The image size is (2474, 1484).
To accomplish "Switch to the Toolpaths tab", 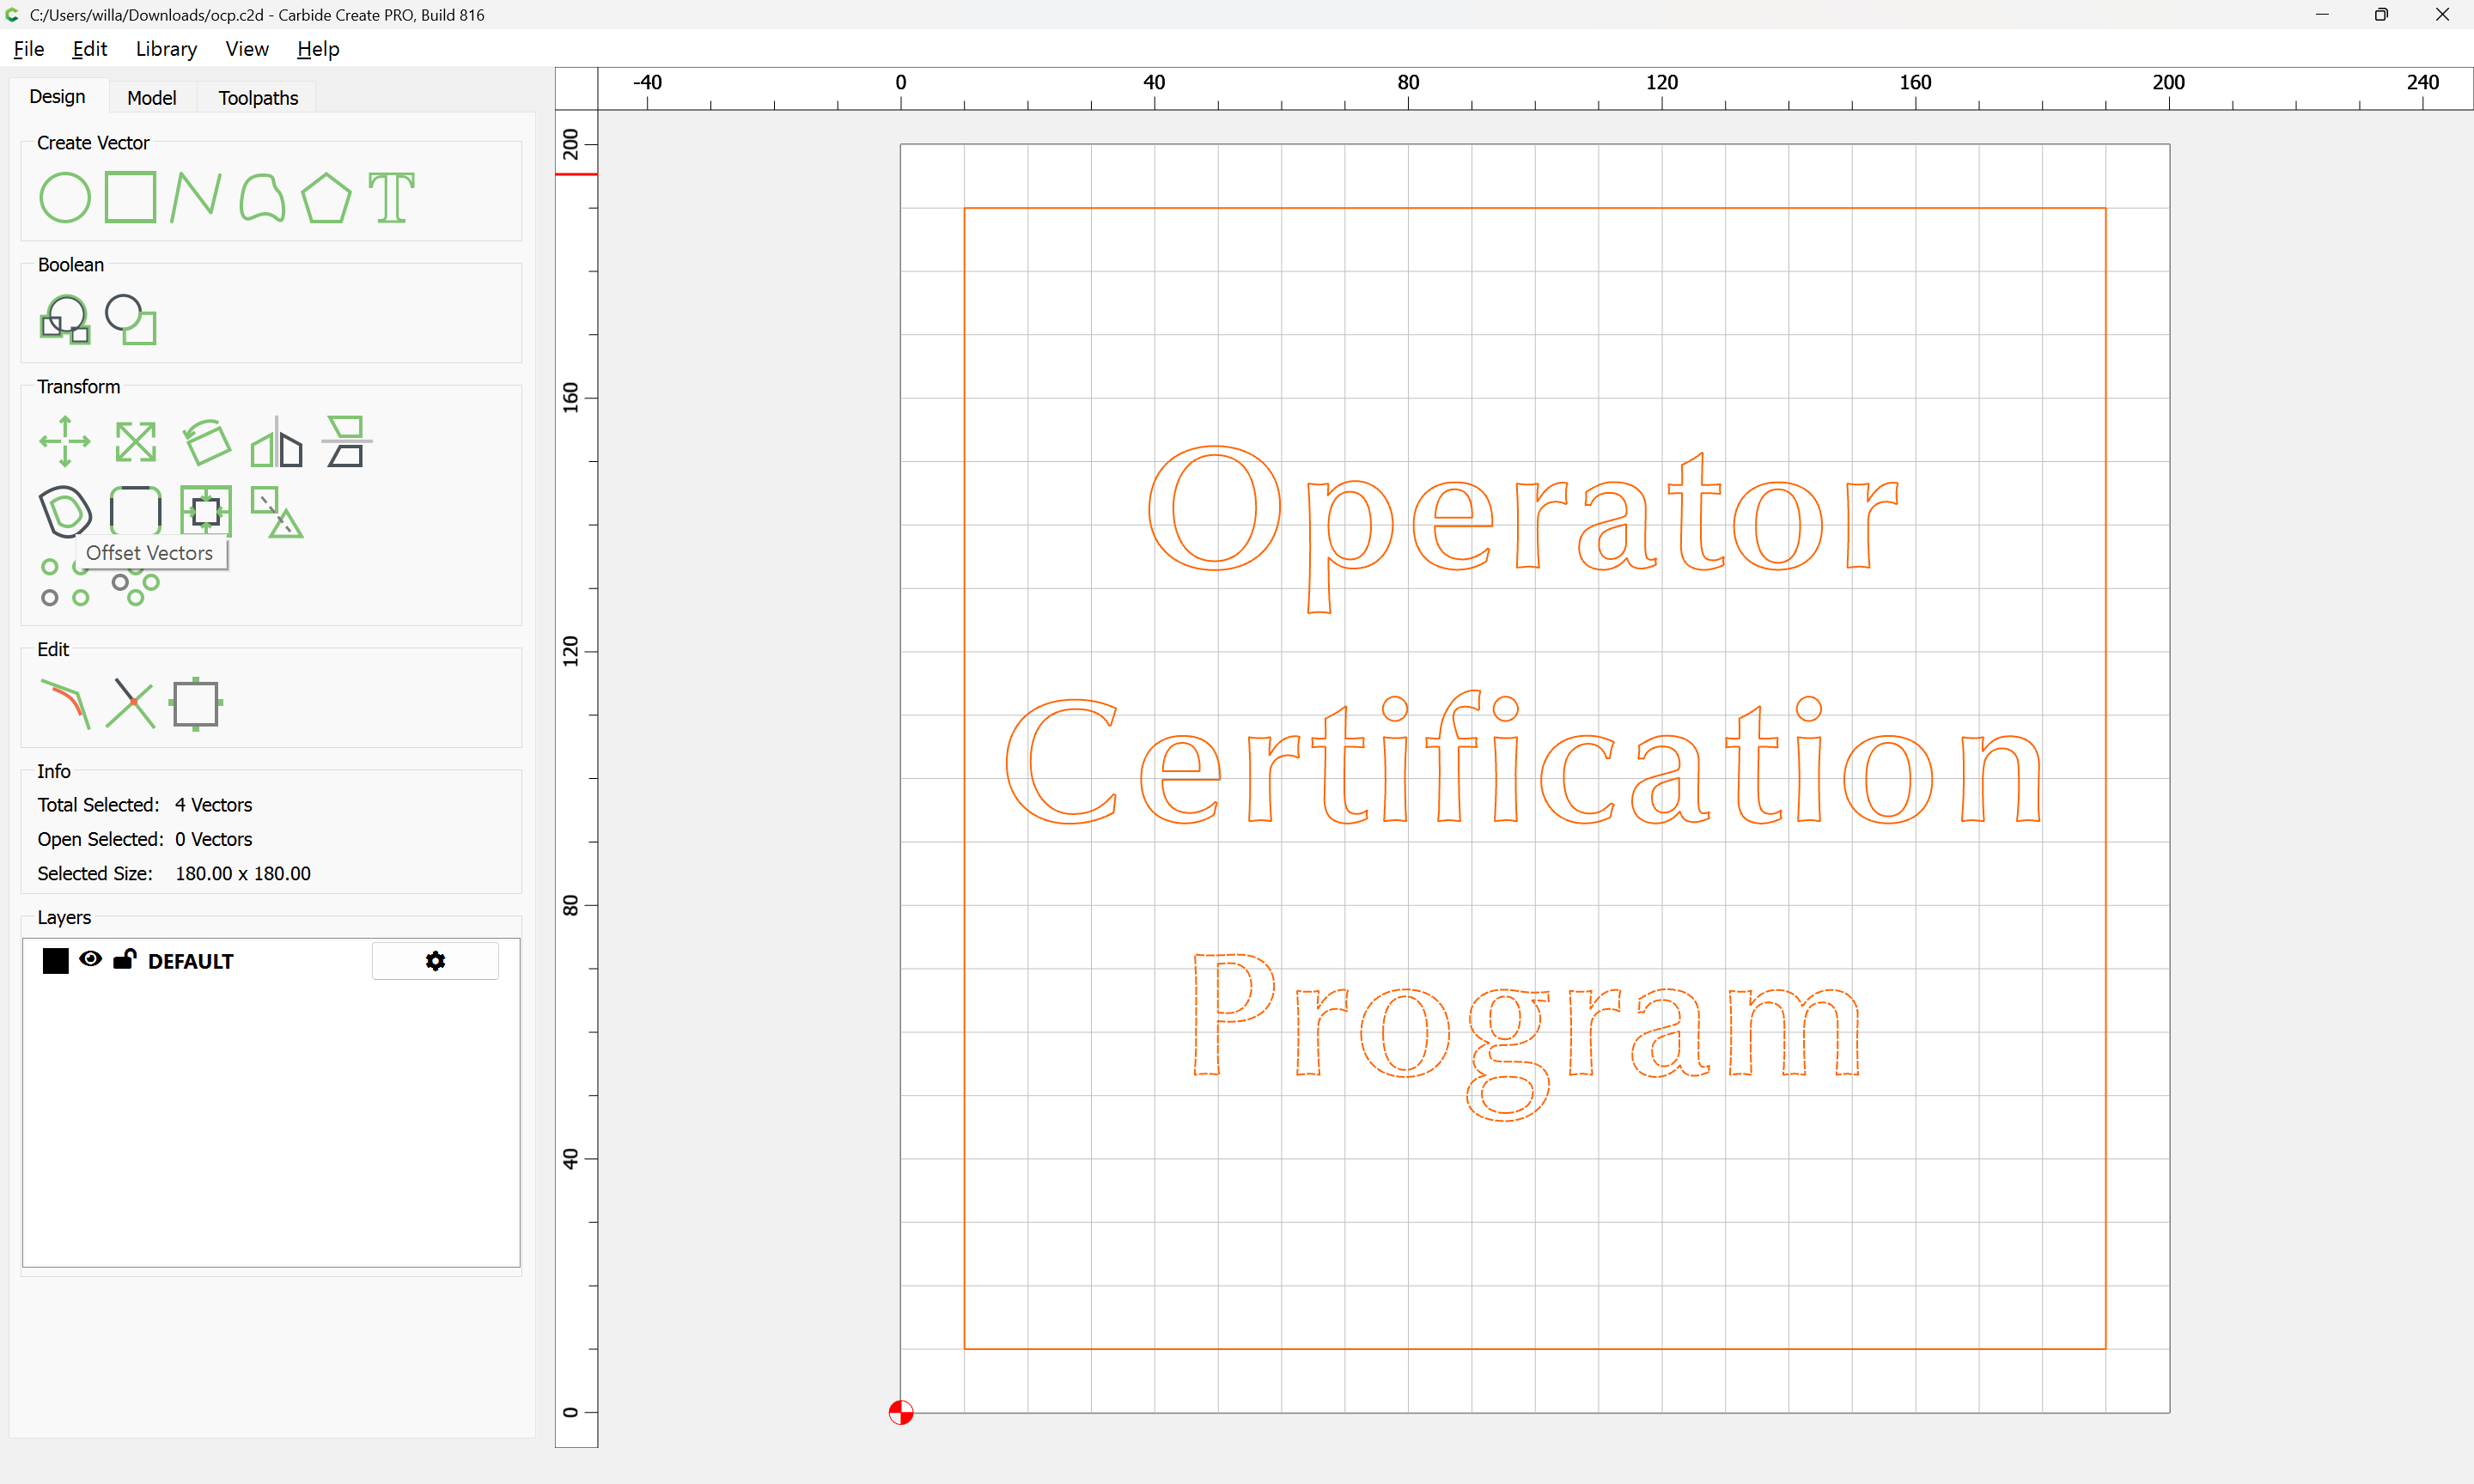I will click(258, 98).
